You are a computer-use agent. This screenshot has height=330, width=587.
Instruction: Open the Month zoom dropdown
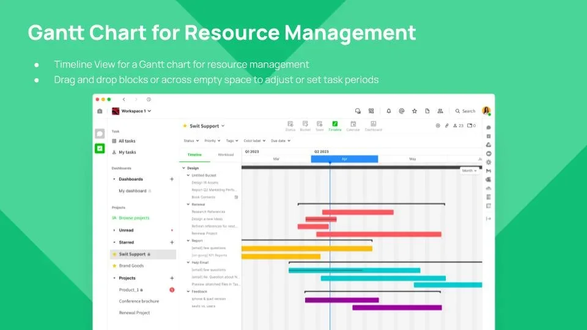(470, 170)
